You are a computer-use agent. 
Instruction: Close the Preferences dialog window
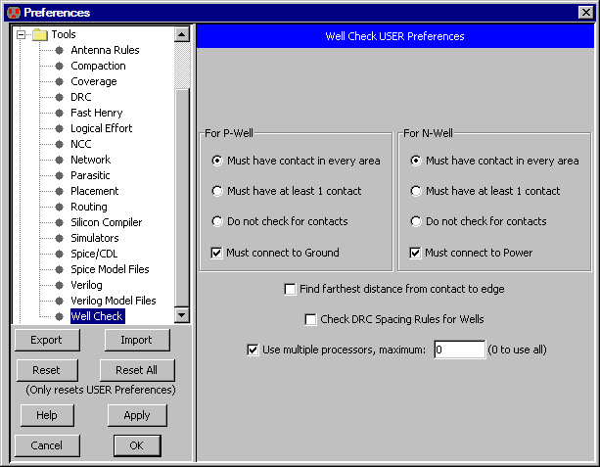[x=585, y=13]
